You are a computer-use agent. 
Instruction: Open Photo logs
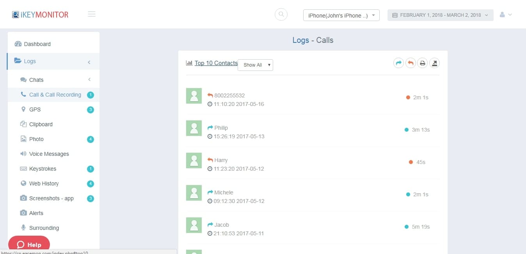tap(36, 139)
